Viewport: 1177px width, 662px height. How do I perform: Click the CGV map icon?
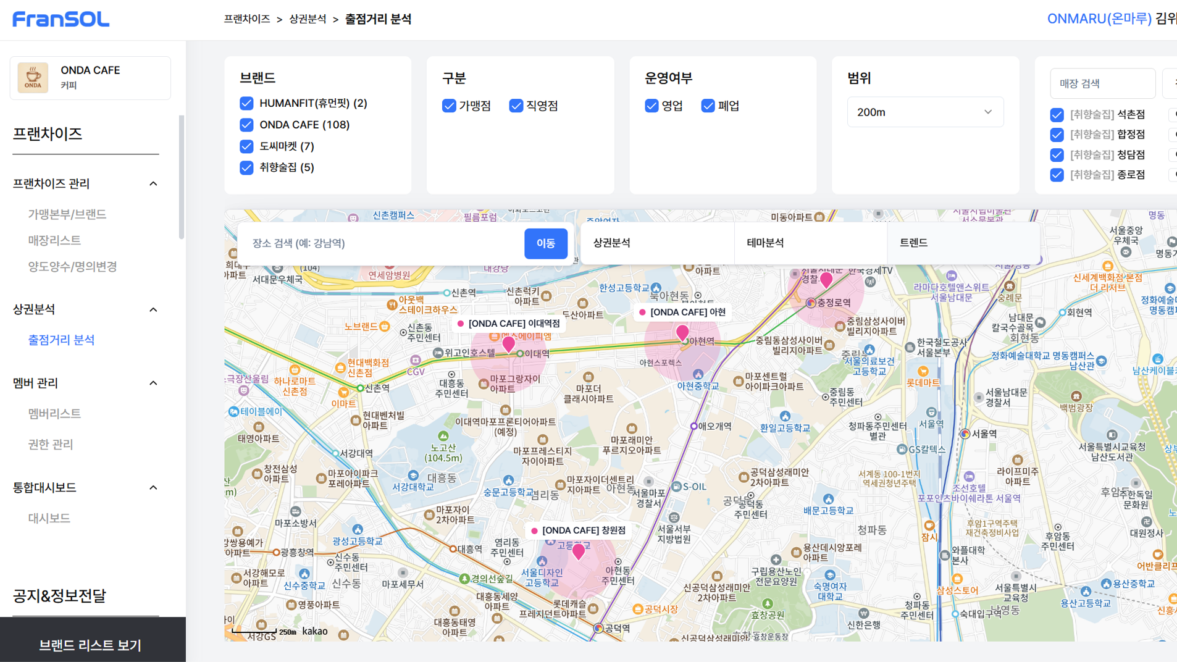(x=416, y=360)
